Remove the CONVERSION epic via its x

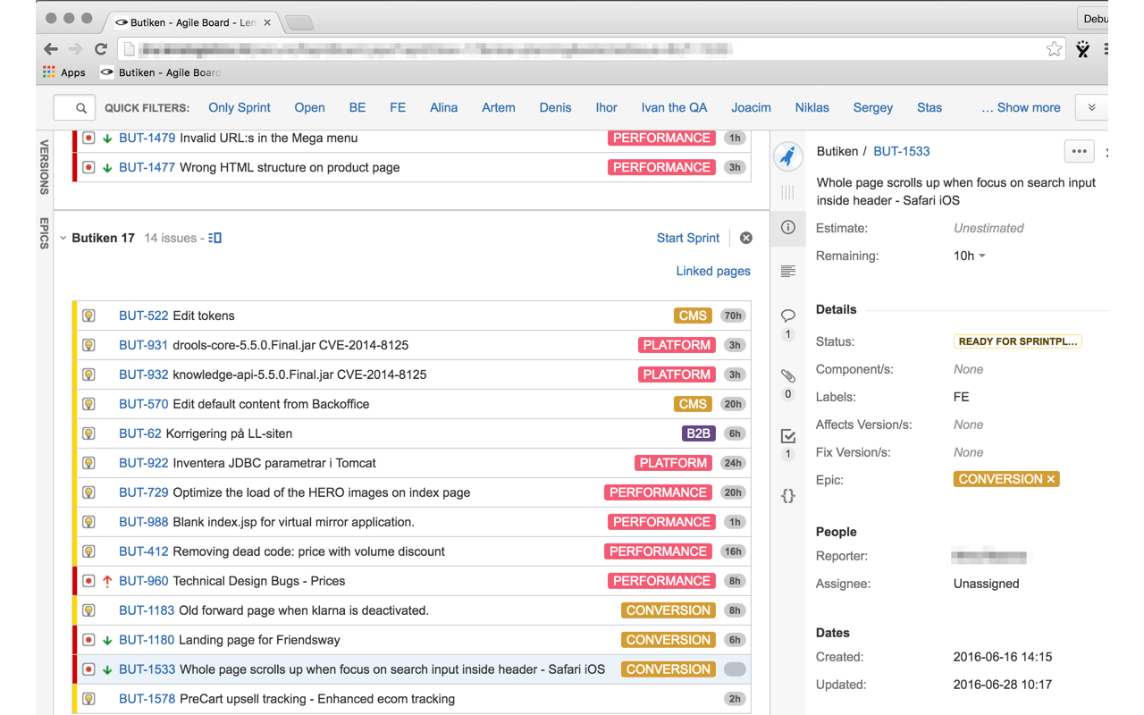point(1051,480)
